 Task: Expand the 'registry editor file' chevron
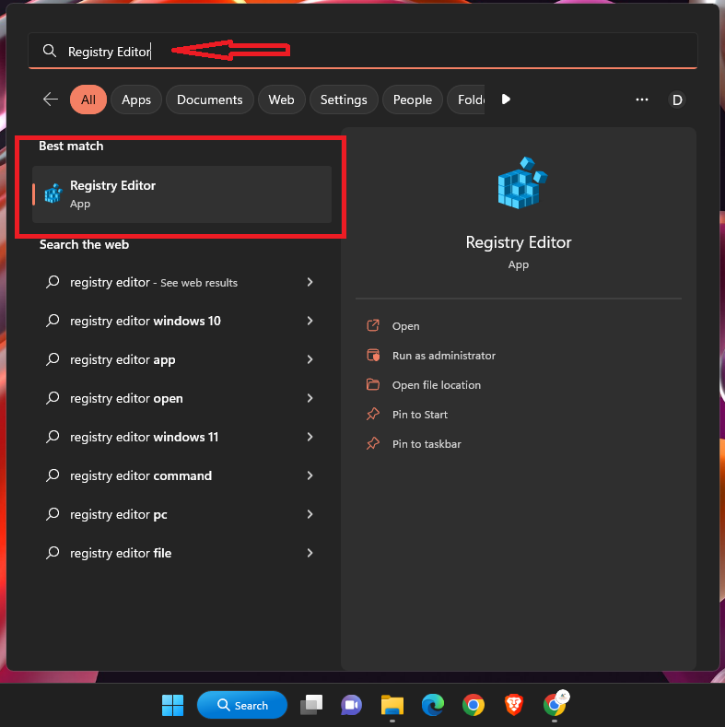click(x=310, y=553)
